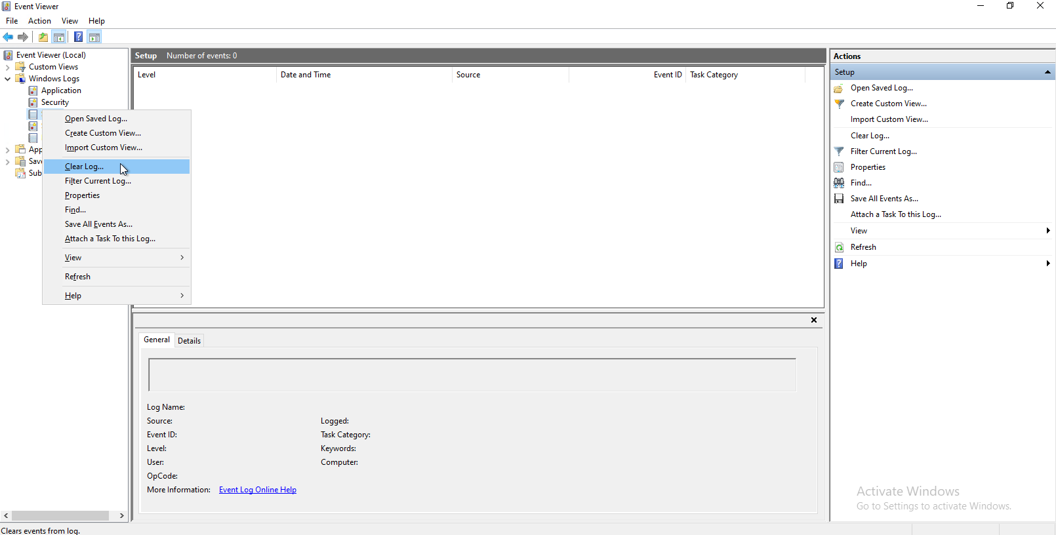1056x535 pixels.
Task: Choose Save All Events As... in context menu
Action: coord(117,224)
